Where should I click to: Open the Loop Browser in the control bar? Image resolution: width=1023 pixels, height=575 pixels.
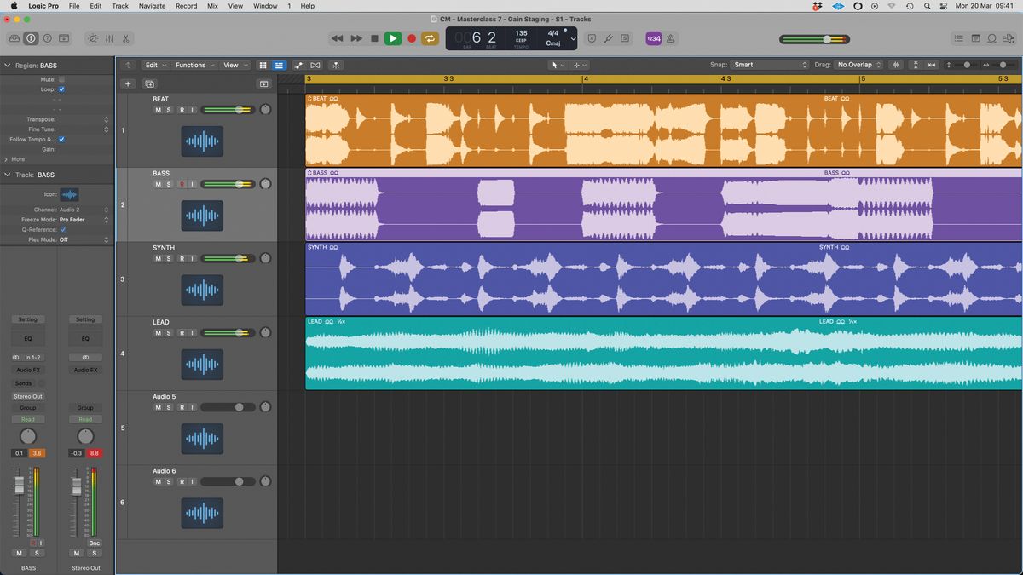pyautogui.click(x=991, y=38)
